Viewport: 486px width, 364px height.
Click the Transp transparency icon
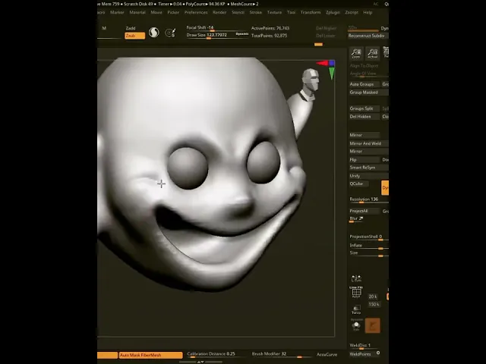[x=356, y=309]
